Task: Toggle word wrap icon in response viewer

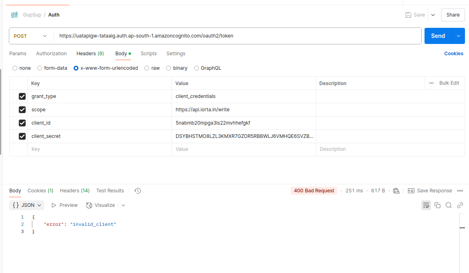Action: pos(426,205)
